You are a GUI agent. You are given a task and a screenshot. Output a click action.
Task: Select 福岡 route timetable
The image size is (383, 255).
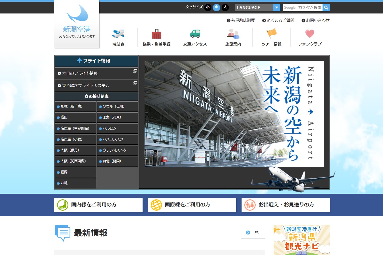76,172
